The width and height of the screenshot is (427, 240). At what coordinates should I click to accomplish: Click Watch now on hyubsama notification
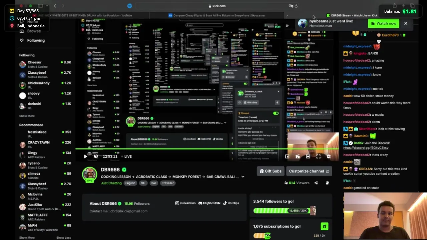(383, 23)
